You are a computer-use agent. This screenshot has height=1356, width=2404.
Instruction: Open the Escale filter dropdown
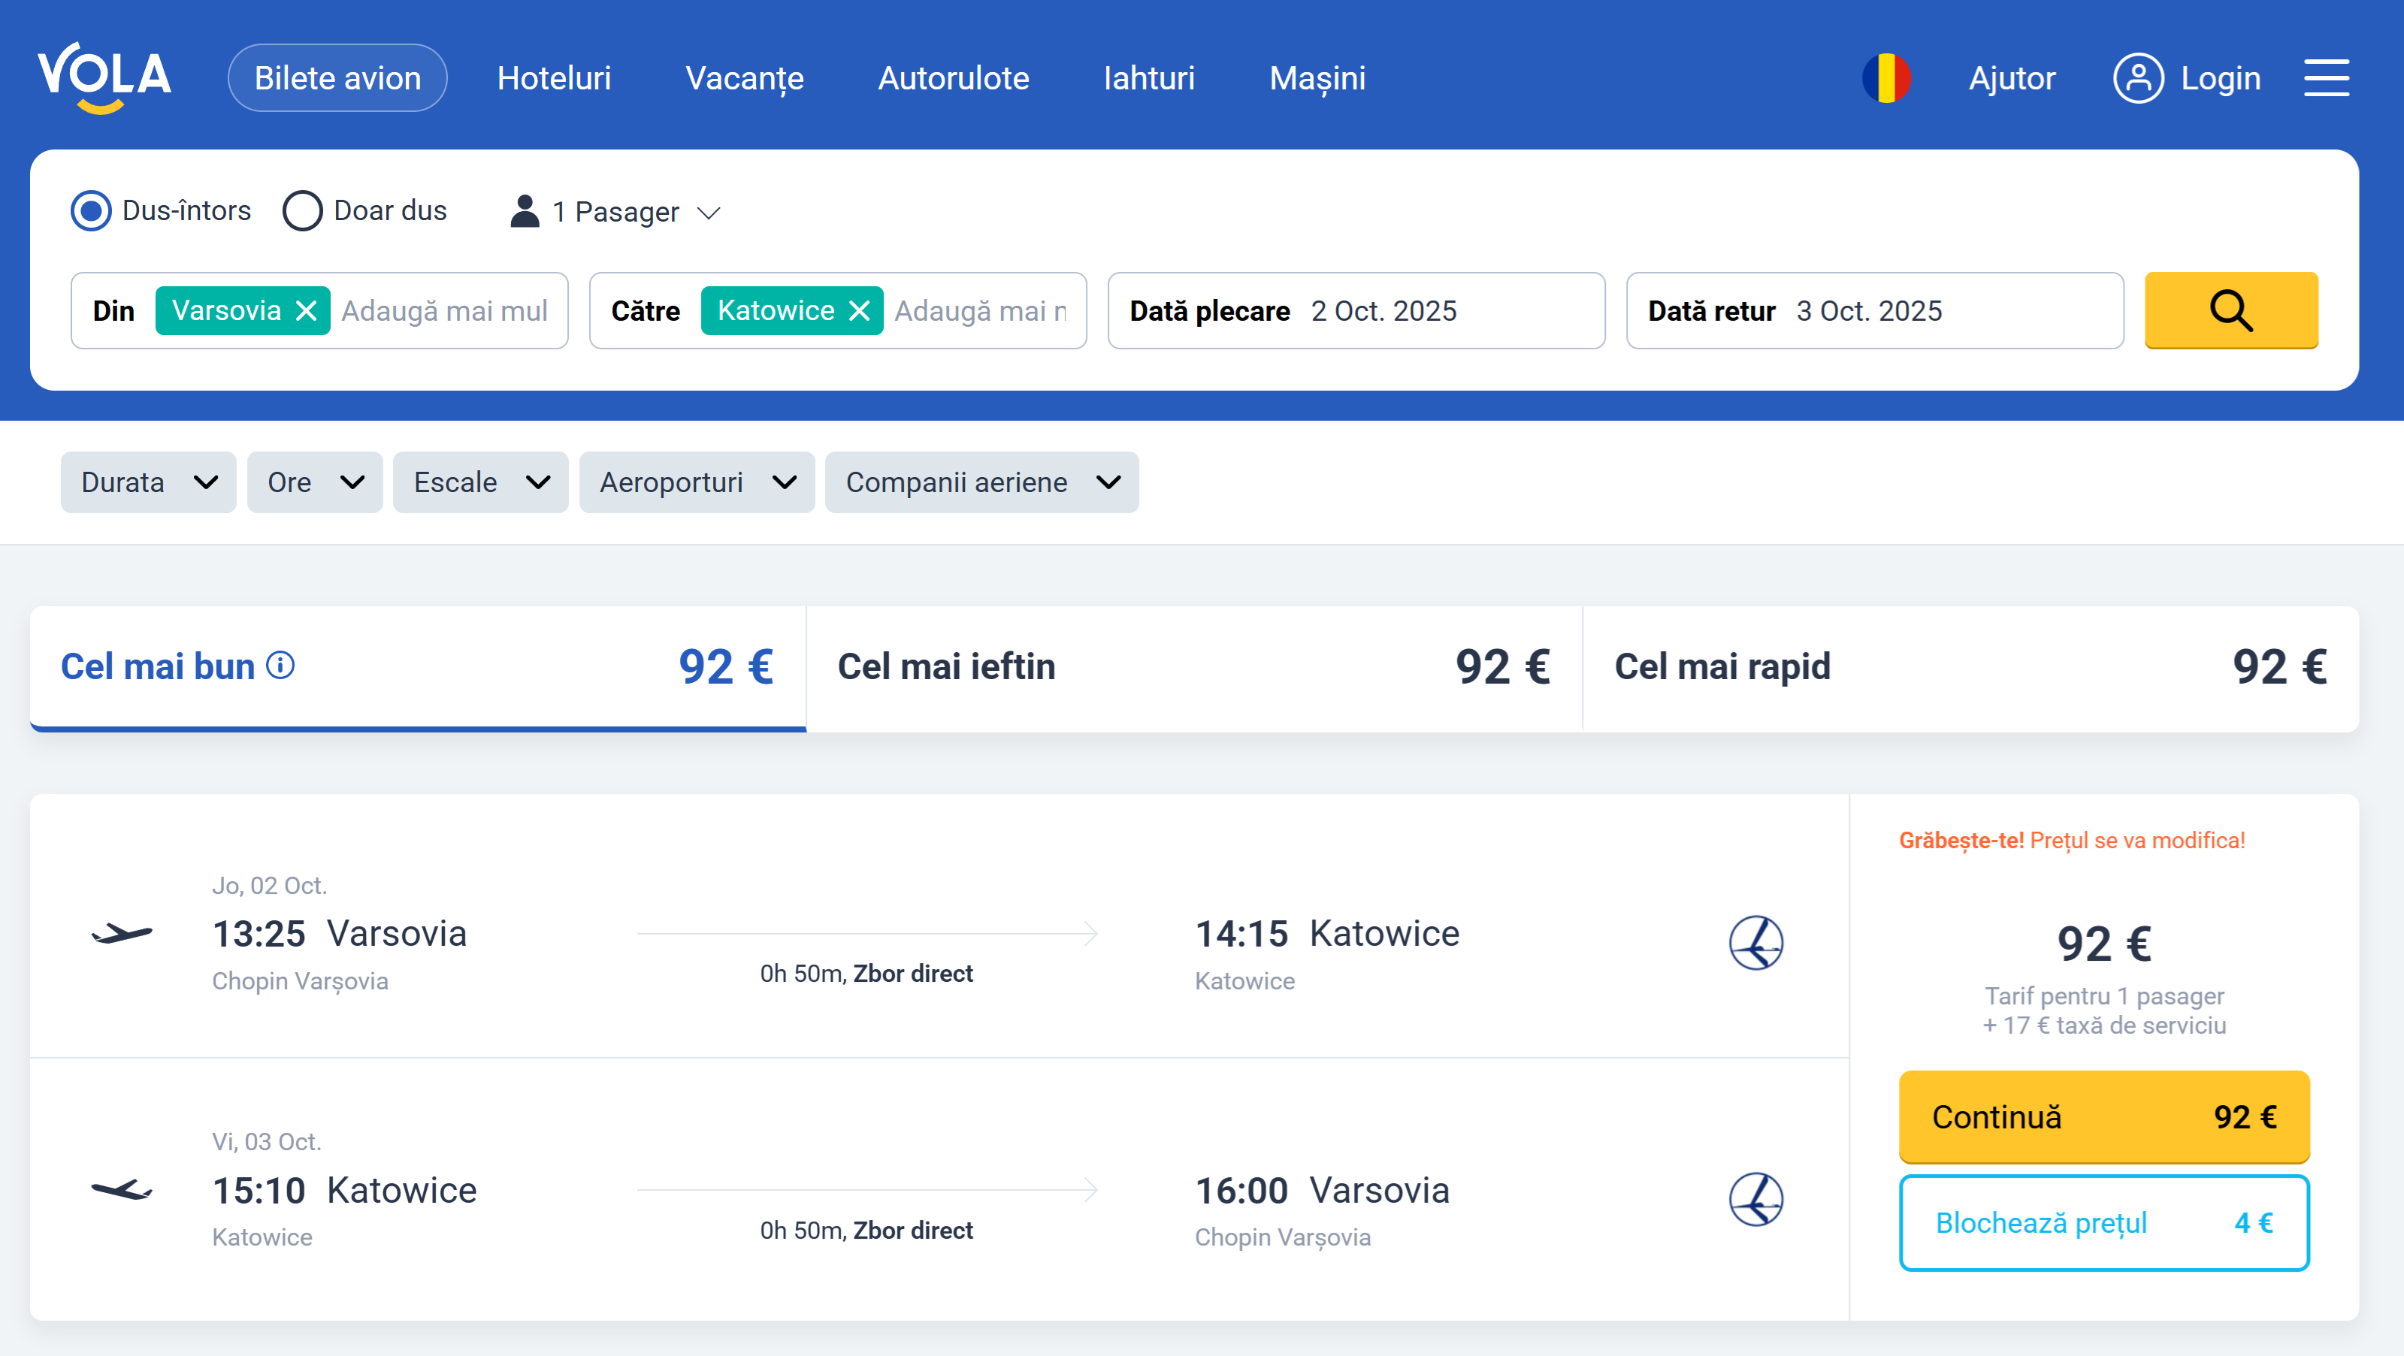pyautogui.click(x=481, y=482)
